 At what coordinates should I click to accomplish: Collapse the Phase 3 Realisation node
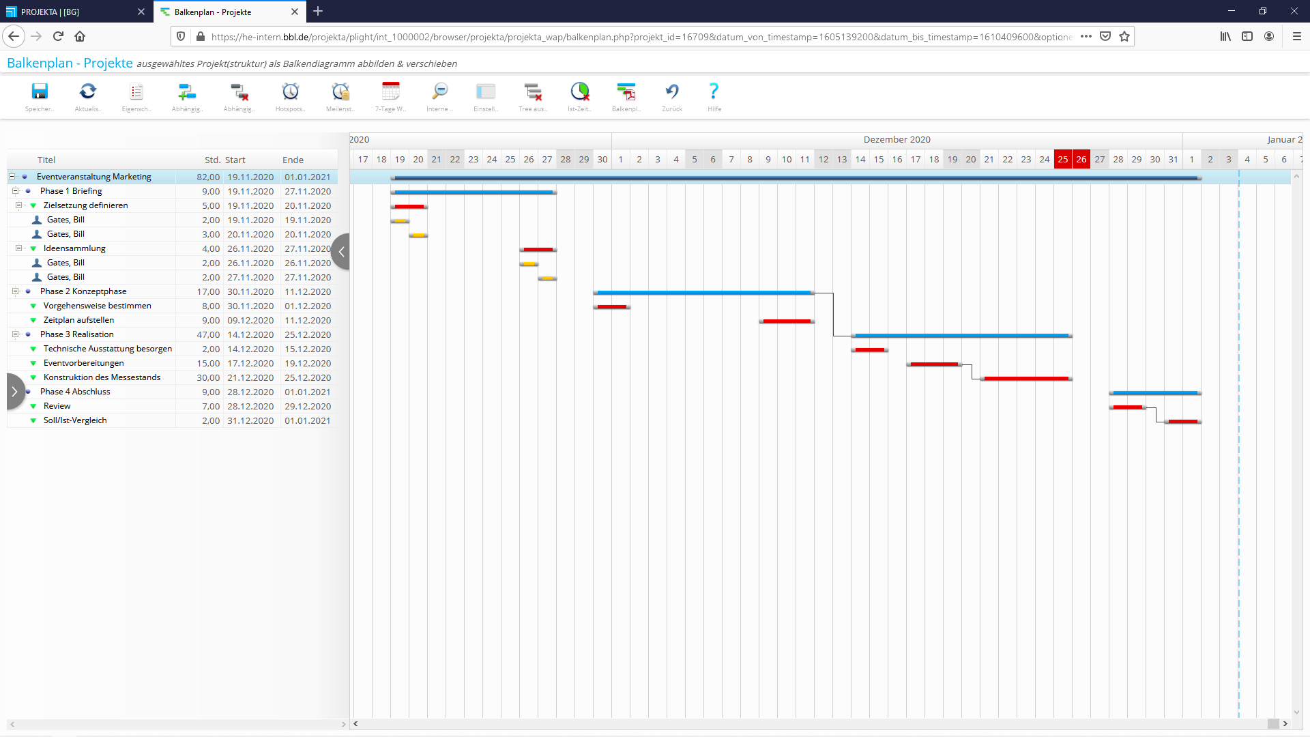tap(15, 334)
